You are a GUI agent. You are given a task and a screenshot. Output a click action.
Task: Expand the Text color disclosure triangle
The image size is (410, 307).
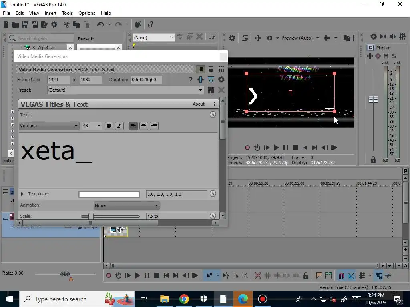(22, 194)
